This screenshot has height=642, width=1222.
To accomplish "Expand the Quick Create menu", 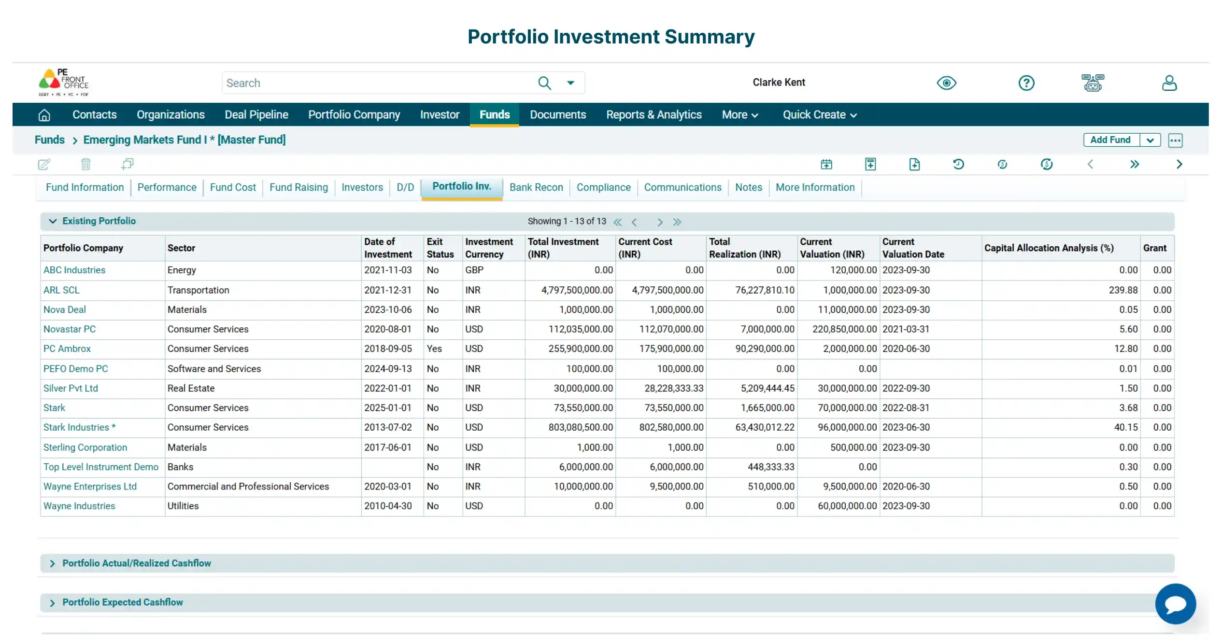I will click(820, 115).
